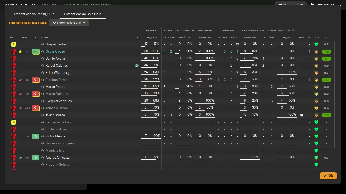346x194 pixels.
Task: Click the FINALIZAÇÃO column group header
Action: point(287,31)
